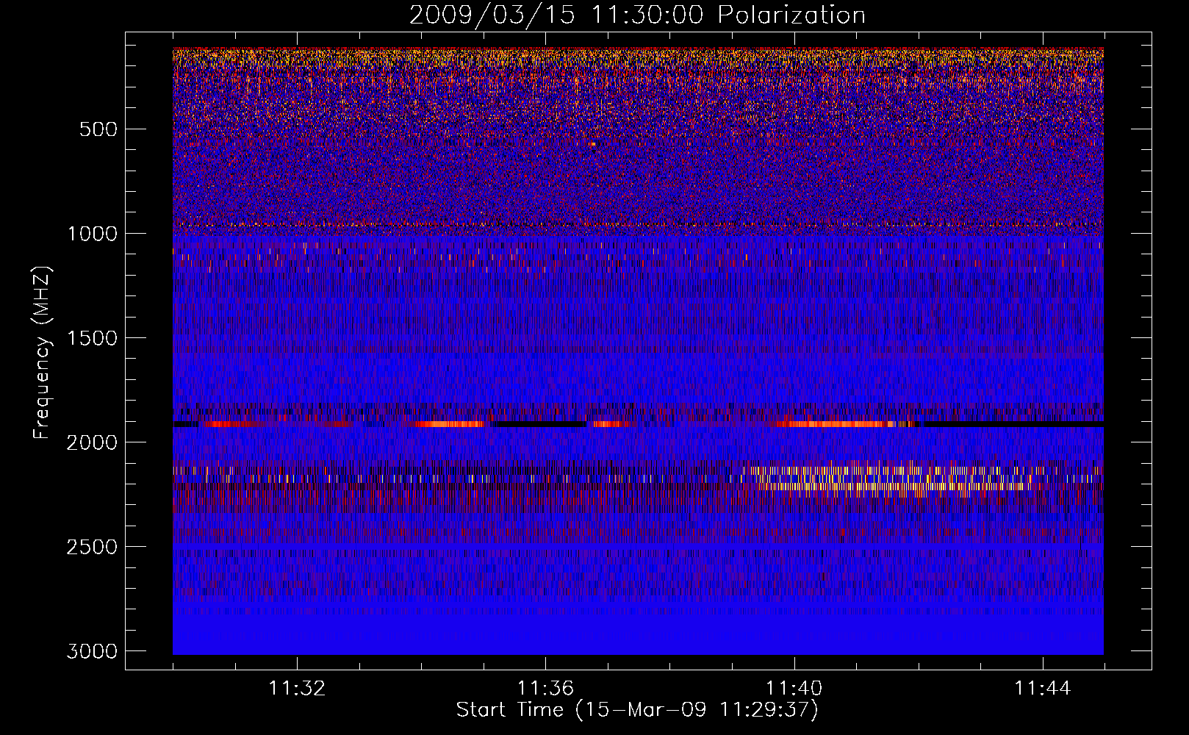Click the 2000 frequency tick label
1189x735 pixels.
coord(92,442)
